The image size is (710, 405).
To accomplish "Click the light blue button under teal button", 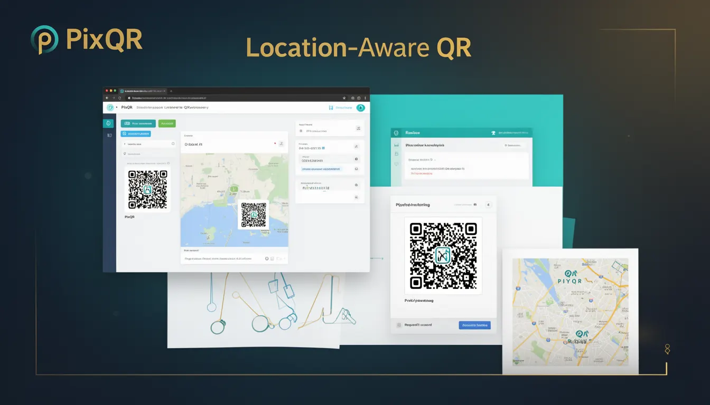I will pos(136,133).
